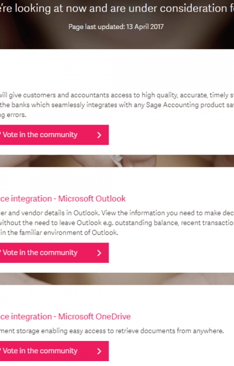Viewport: 234px width, 366px height.
Task: Click the photo strip above the Outlook section
Action: 117,161
